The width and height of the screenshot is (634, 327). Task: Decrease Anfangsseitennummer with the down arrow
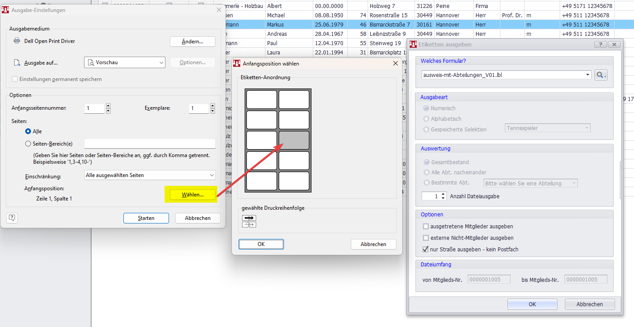108,111
